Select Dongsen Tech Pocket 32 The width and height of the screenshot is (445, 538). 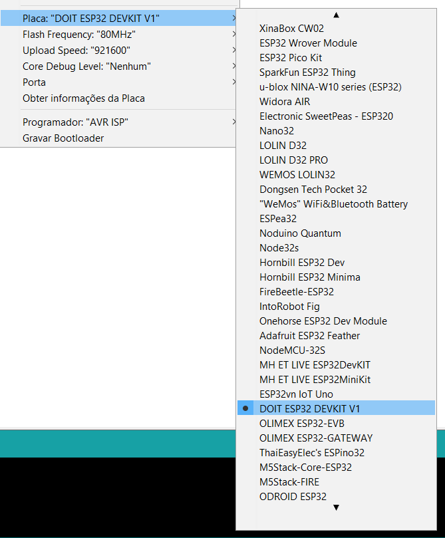point(336,190)
